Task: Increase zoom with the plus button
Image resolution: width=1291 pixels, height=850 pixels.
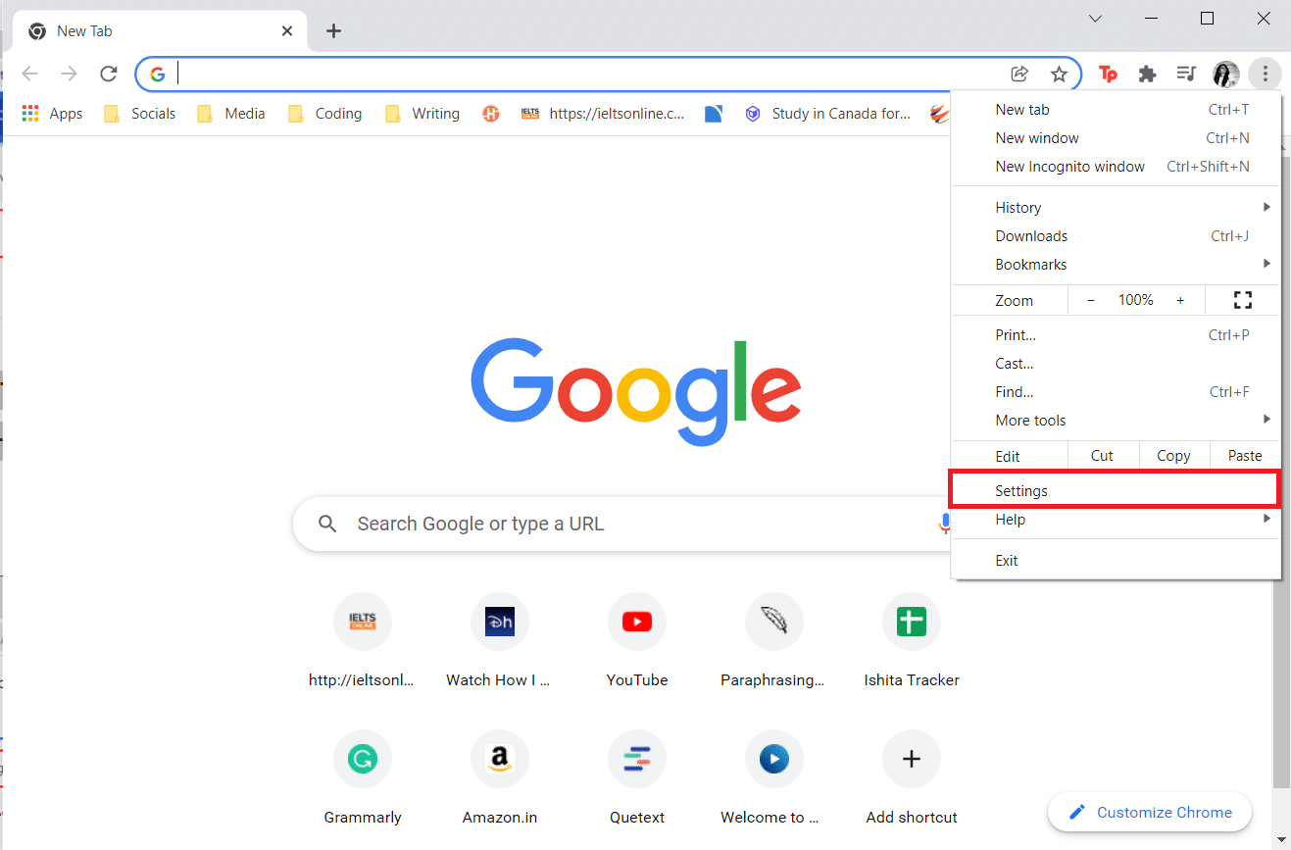Action: click(1180, 300)
